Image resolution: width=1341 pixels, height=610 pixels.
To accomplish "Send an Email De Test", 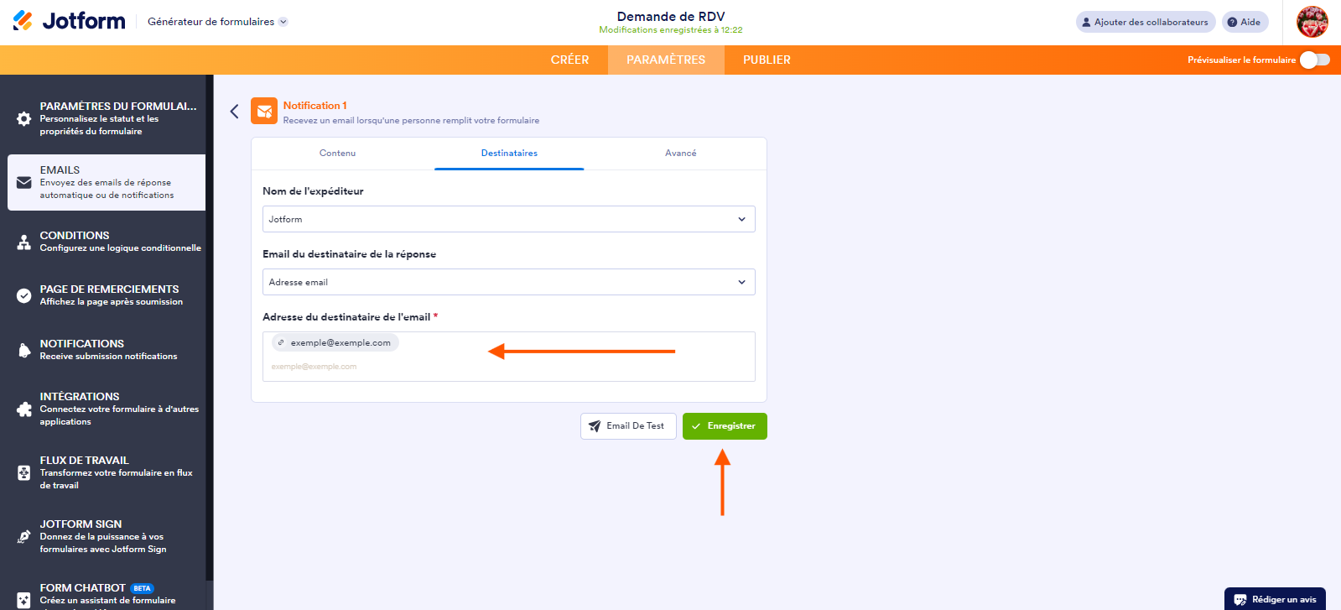I will coord(627,425).
